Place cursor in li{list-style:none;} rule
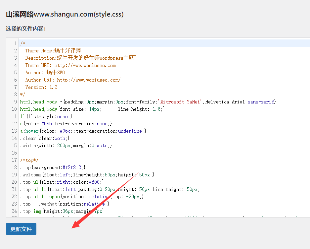Viewport: 310px width, 249px height. click(x=46, y=116)
